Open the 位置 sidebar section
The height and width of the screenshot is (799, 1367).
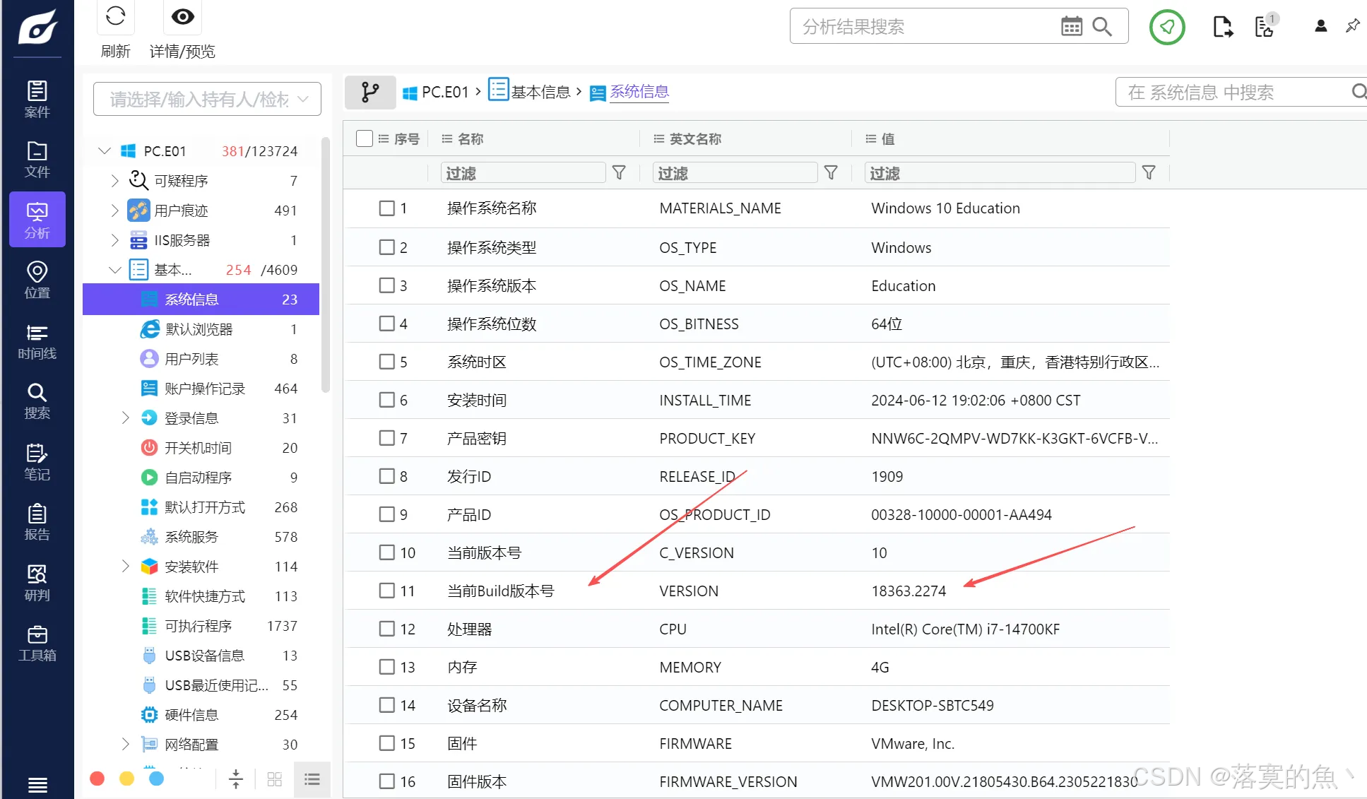[x=37, y=280]
